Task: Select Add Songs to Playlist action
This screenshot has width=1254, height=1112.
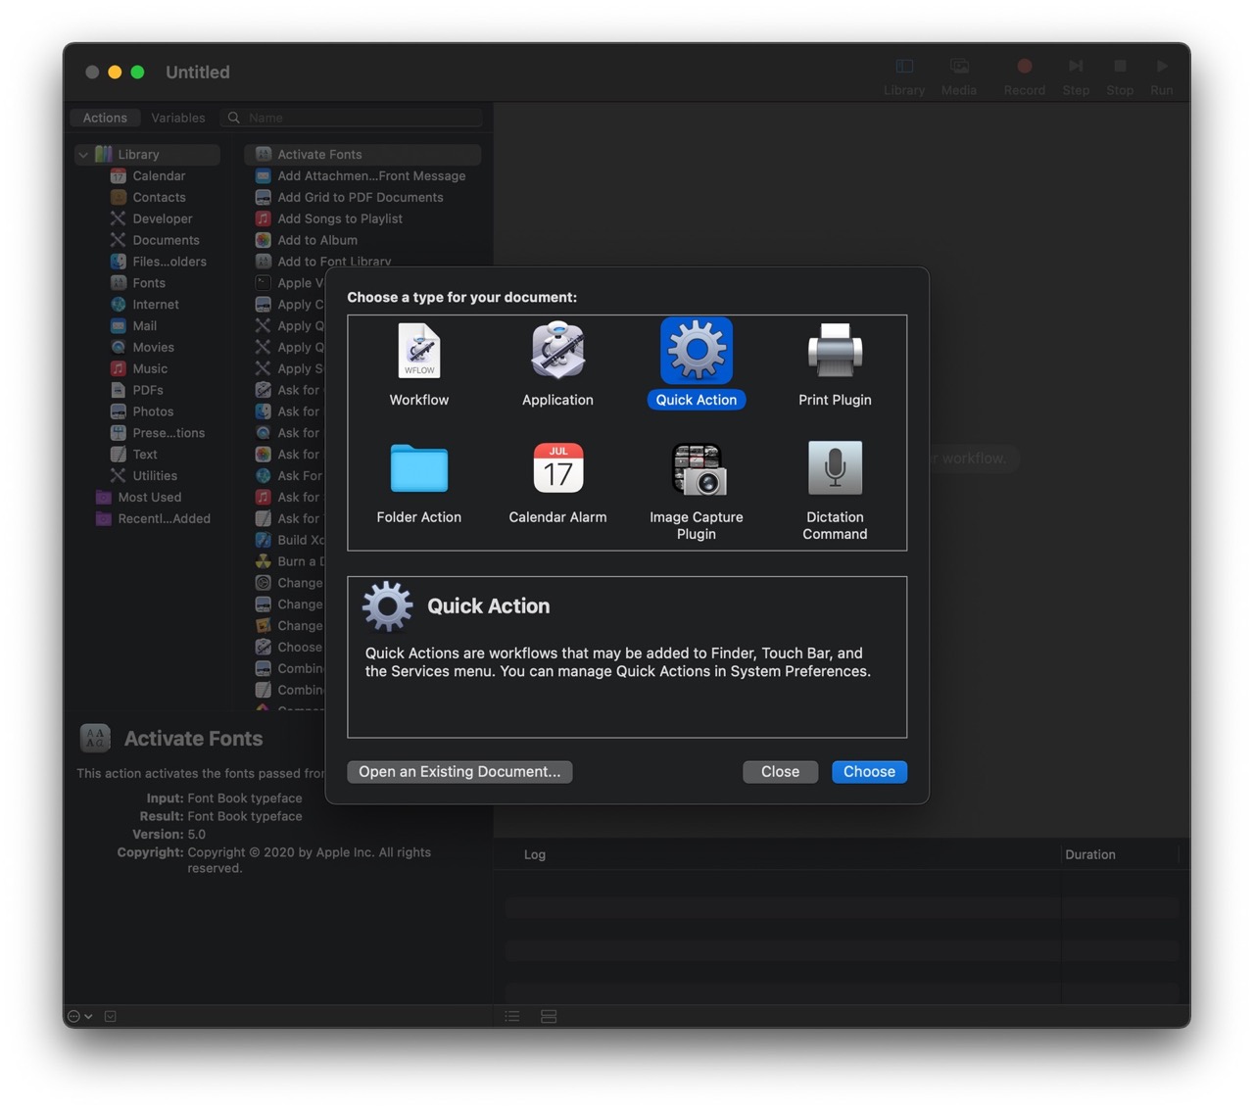Action: click(362, 219)
